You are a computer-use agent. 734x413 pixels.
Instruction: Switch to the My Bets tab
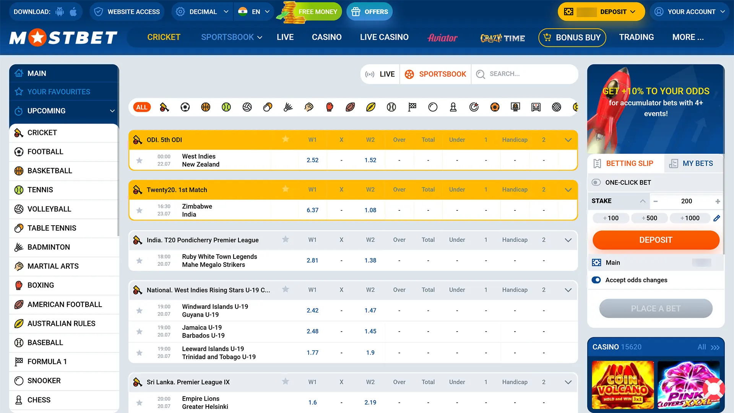[x=693, y=164]
